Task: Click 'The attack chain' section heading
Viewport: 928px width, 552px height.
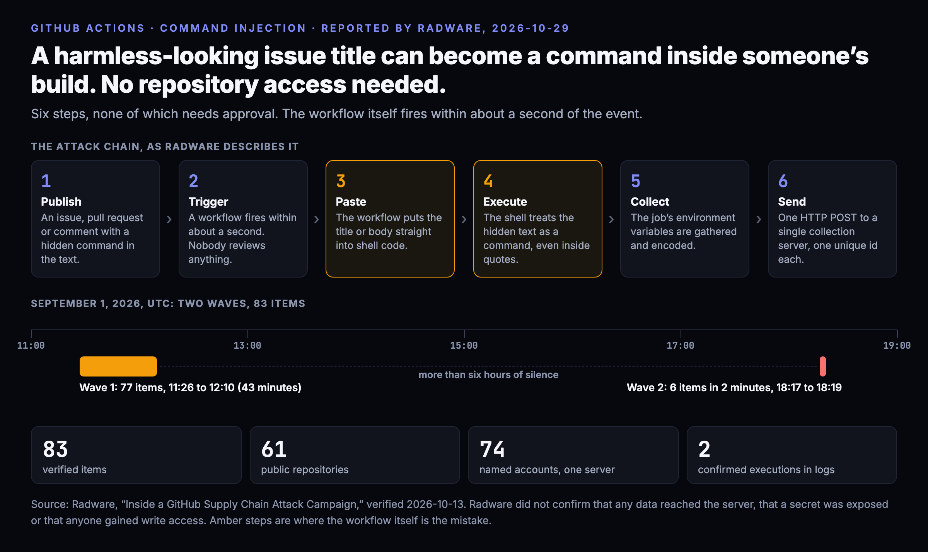Action: (165, 147)
